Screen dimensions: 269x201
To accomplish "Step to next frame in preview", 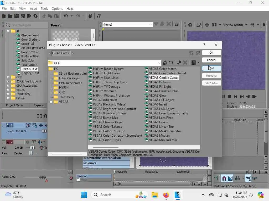I will tap(254, 97).
